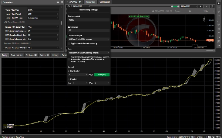Open the Positions tab

coord(31,55)
